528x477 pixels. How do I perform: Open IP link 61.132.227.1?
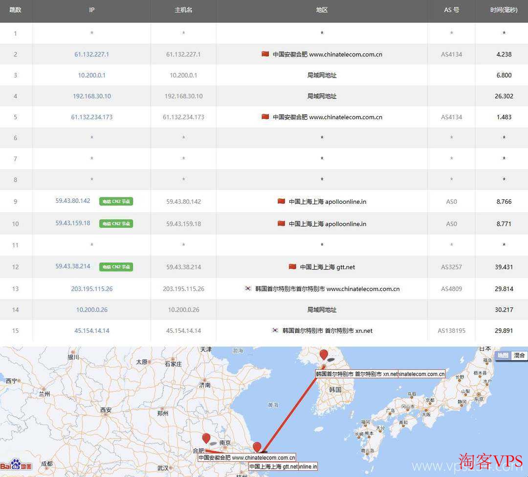tap(91, 54)
